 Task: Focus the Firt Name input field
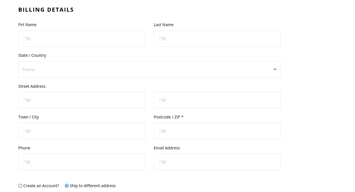[x=82, y=39]
